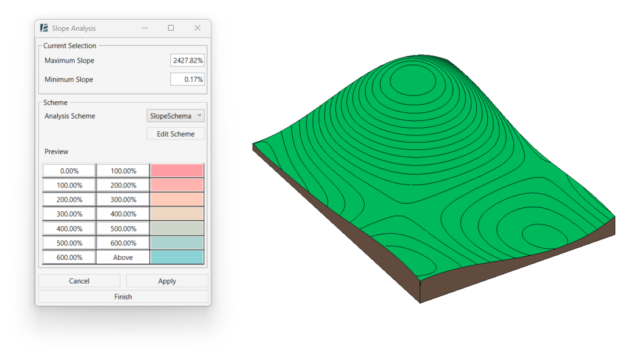Select the pink swatch for 0–100% range
This screenshot has width=639, height=350.
pyautogui.click(x=177, y=171)
